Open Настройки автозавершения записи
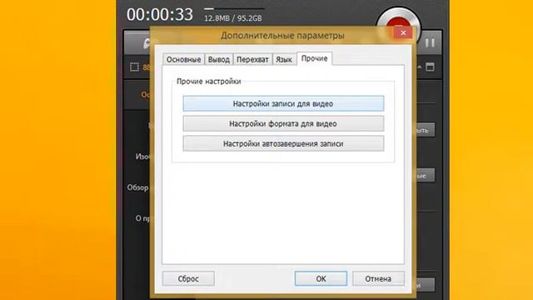Viewport: 533px width, 300px height. 283,143
